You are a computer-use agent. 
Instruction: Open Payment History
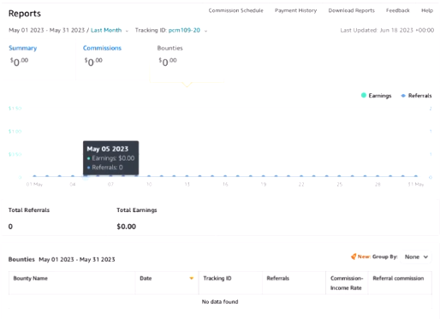(295, 10)
